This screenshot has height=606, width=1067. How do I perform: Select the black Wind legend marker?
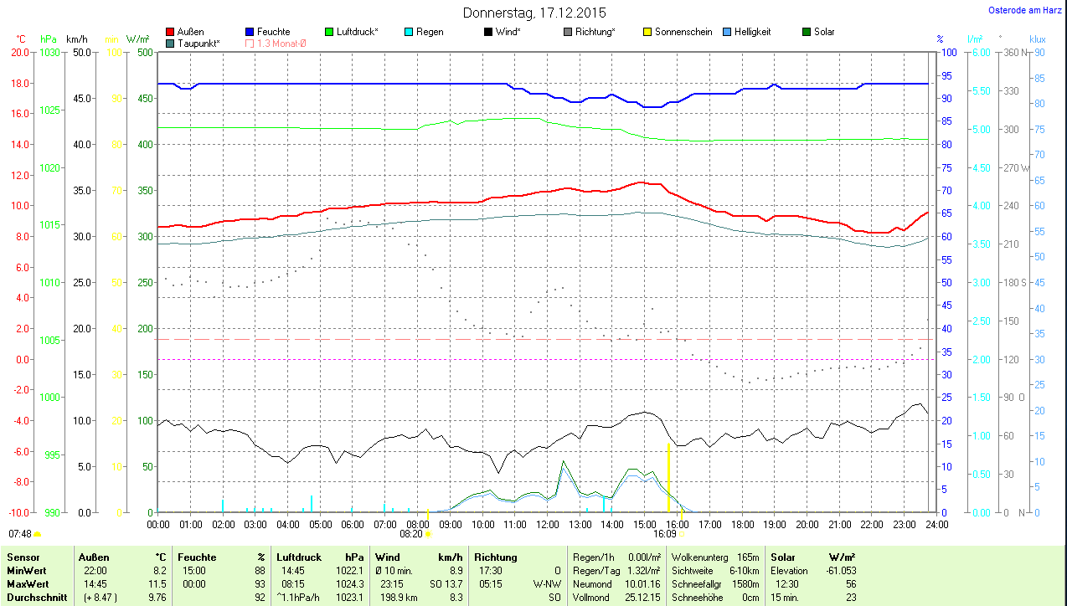(x=488, y=32)
